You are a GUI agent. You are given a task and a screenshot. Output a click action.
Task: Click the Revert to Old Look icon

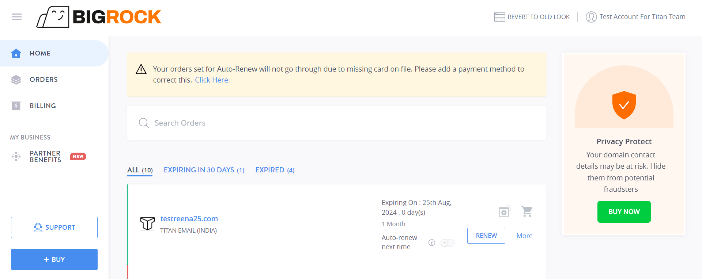pos(499,17)
